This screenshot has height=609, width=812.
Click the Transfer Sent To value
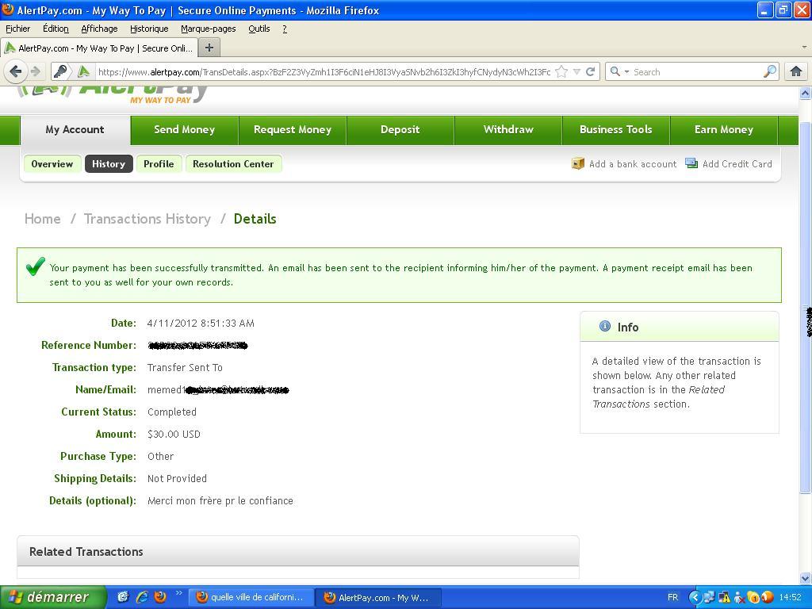point(185,367)
